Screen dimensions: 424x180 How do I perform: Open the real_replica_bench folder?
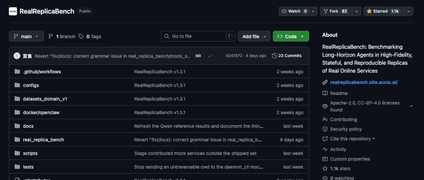[43, 140]
